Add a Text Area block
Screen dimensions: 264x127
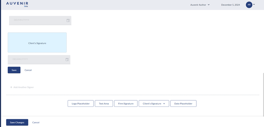104,104
